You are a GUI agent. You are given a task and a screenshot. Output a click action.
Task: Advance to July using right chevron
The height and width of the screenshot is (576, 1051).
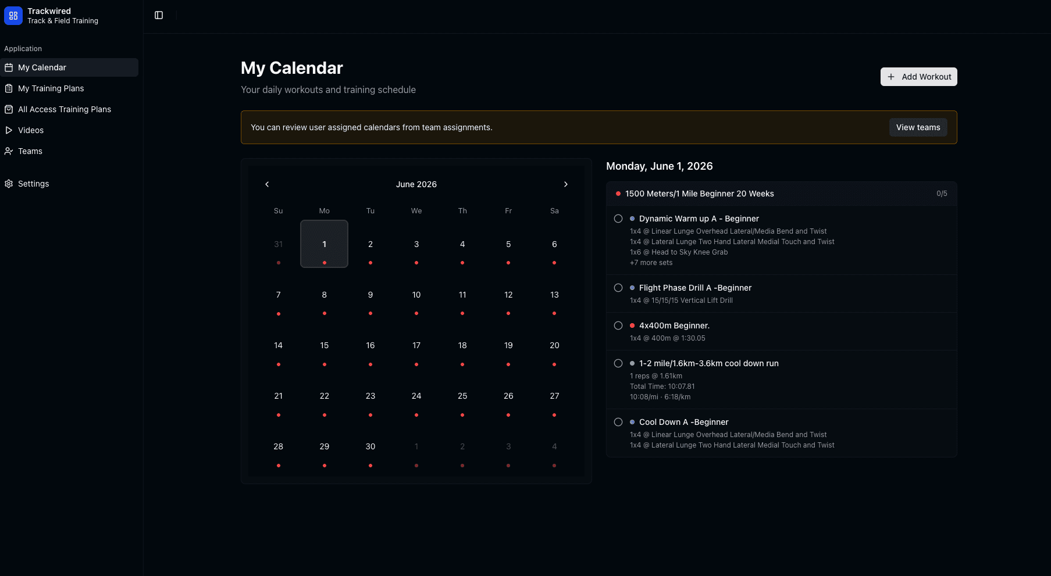click(x=566, y=184)
